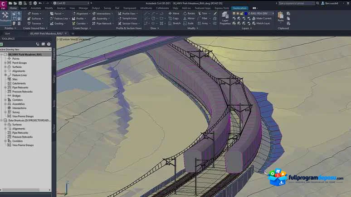This screenshot has width=351, height=197.
Task: Select the Rotate modify tool
Action: (189, 14)
